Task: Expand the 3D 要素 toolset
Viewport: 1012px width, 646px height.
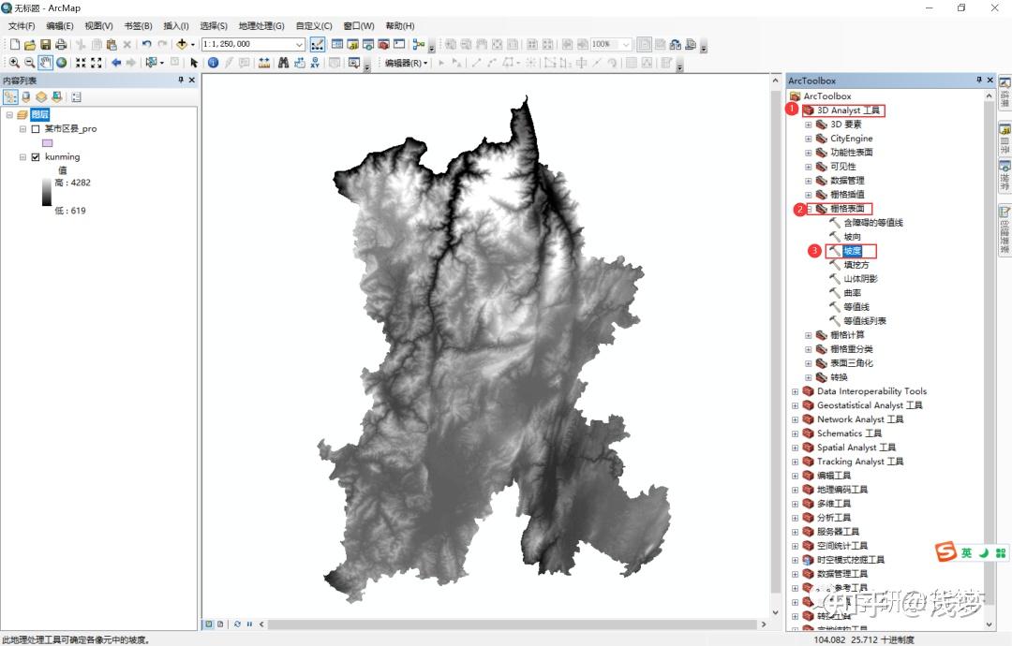Action: click(808, 125)
